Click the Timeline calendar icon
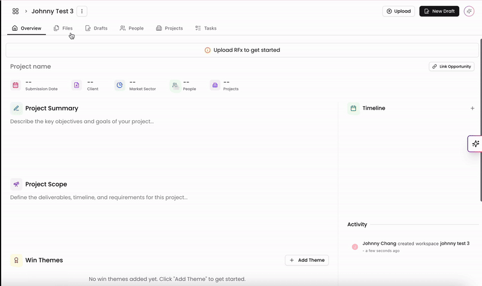This screenshot has height=286, width=482. click(354, 109)
